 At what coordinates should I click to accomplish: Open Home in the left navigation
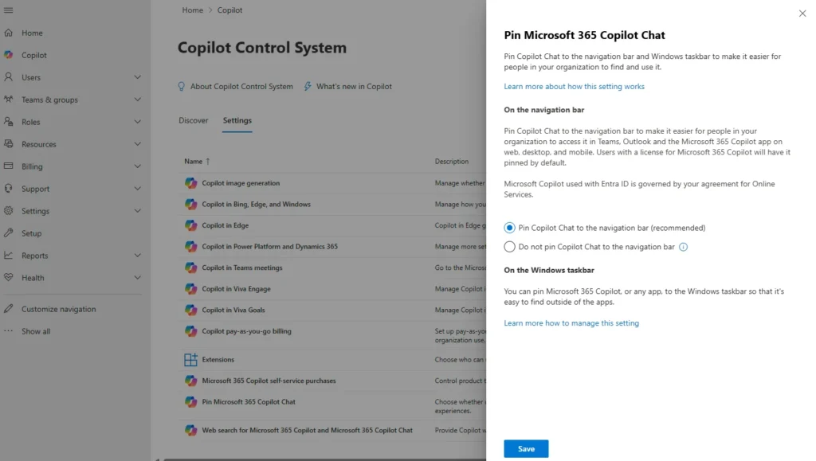point(32,33)
